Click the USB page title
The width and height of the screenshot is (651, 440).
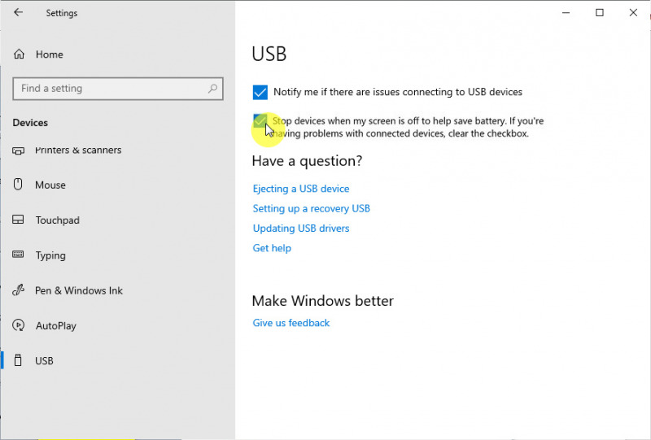[269, 54]
